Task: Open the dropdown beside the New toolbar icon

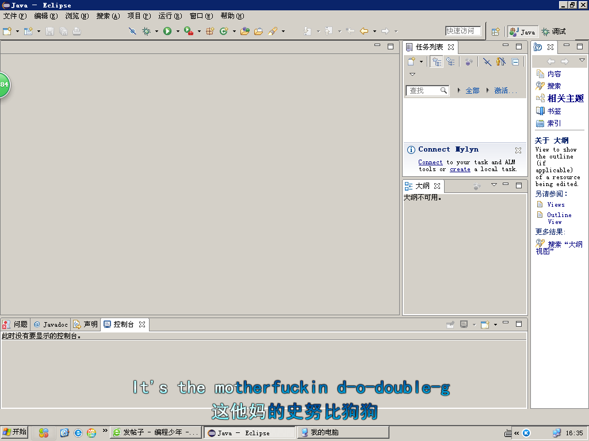Action: tap(17, 32)
